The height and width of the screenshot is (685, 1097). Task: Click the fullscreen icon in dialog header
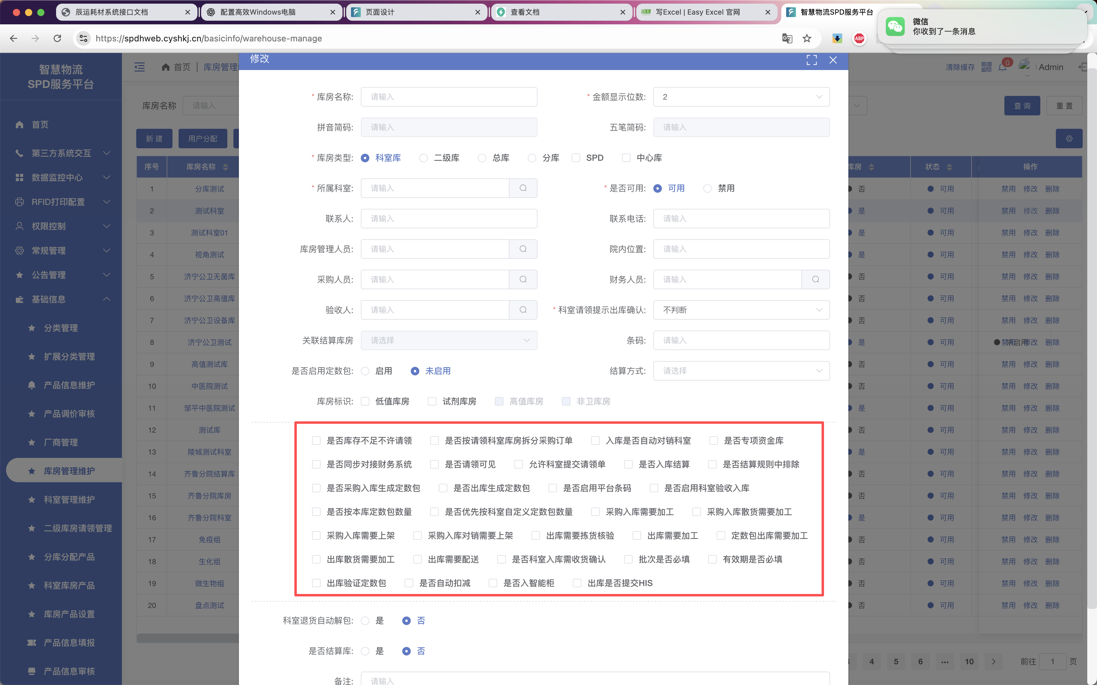[x=811, y=60]
